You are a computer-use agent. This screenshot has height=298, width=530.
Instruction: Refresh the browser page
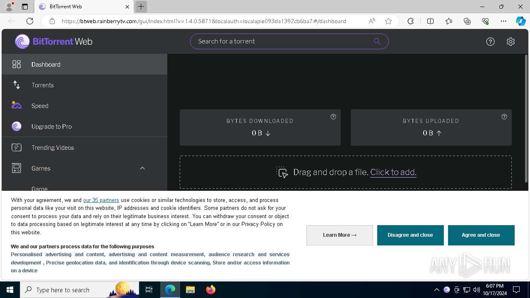pos(30,21)
